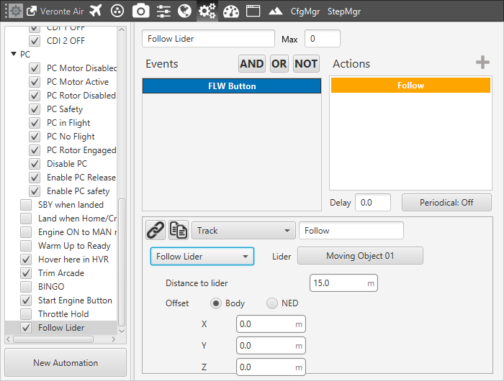The width and height of the screenshot is (504, 381).
Task: Enable Throttle Hold checkbox
Action: point(26,314)
